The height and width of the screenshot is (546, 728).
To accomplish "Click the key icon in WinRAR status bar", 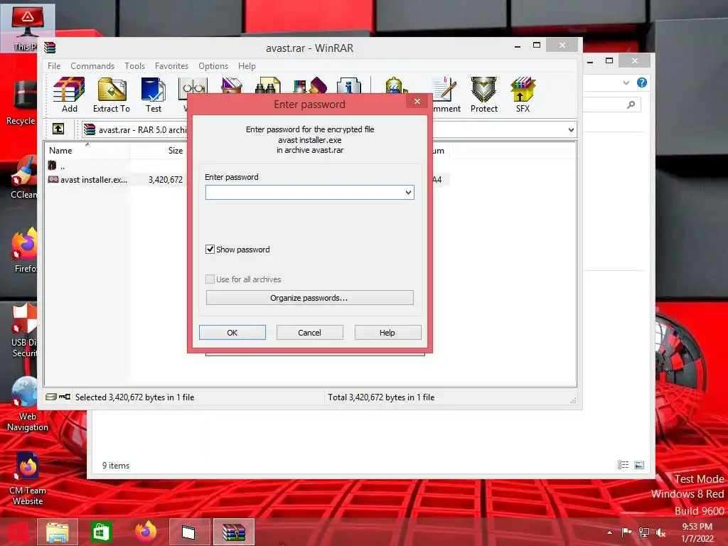I will 65,397.
